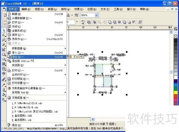Viewport: 179px width, 132px height.
Task: Choose 为彩色输出中心做准备 from File menu
Action: pyautogui.click(x=37, y=88)
